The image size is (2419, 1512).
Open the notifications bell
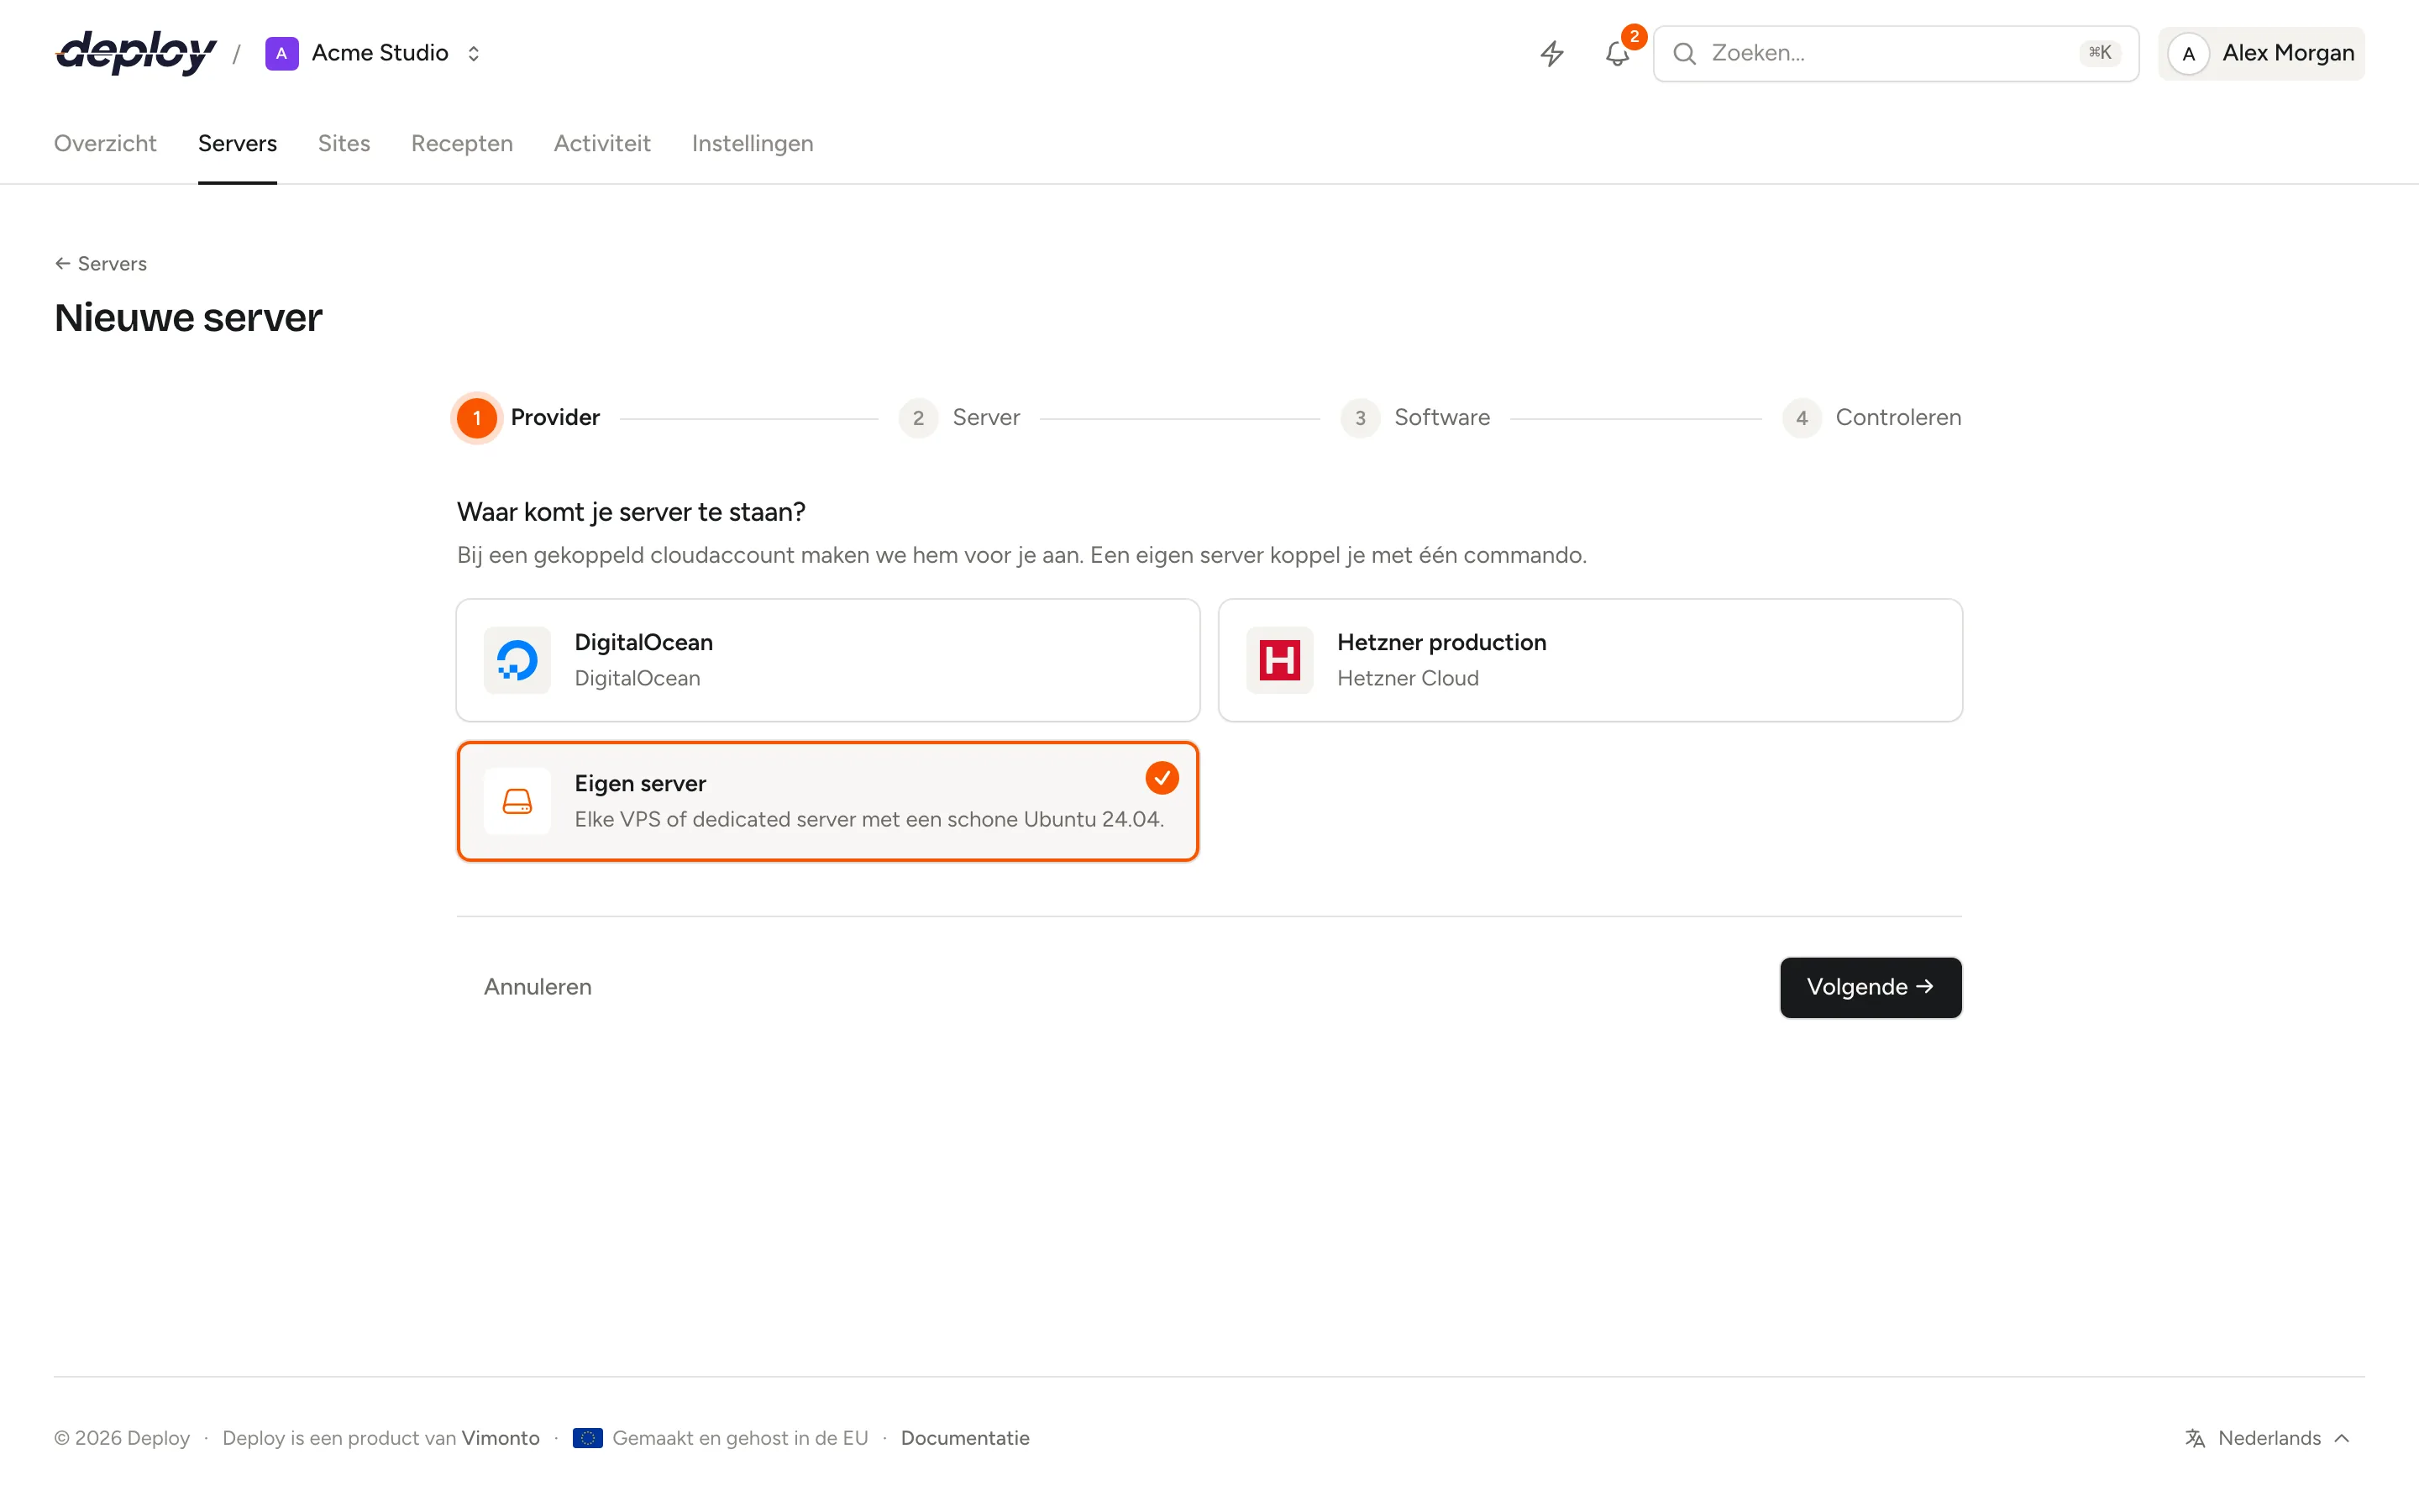tap(1618, 53)
